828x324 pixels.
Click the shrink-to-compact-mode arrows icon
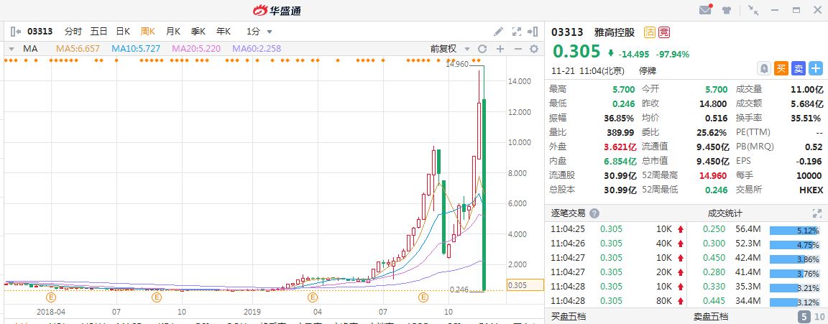point(753,10)
